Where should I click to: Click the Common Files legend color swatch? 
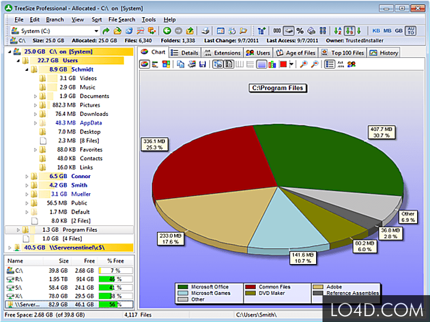pos(250,287)
